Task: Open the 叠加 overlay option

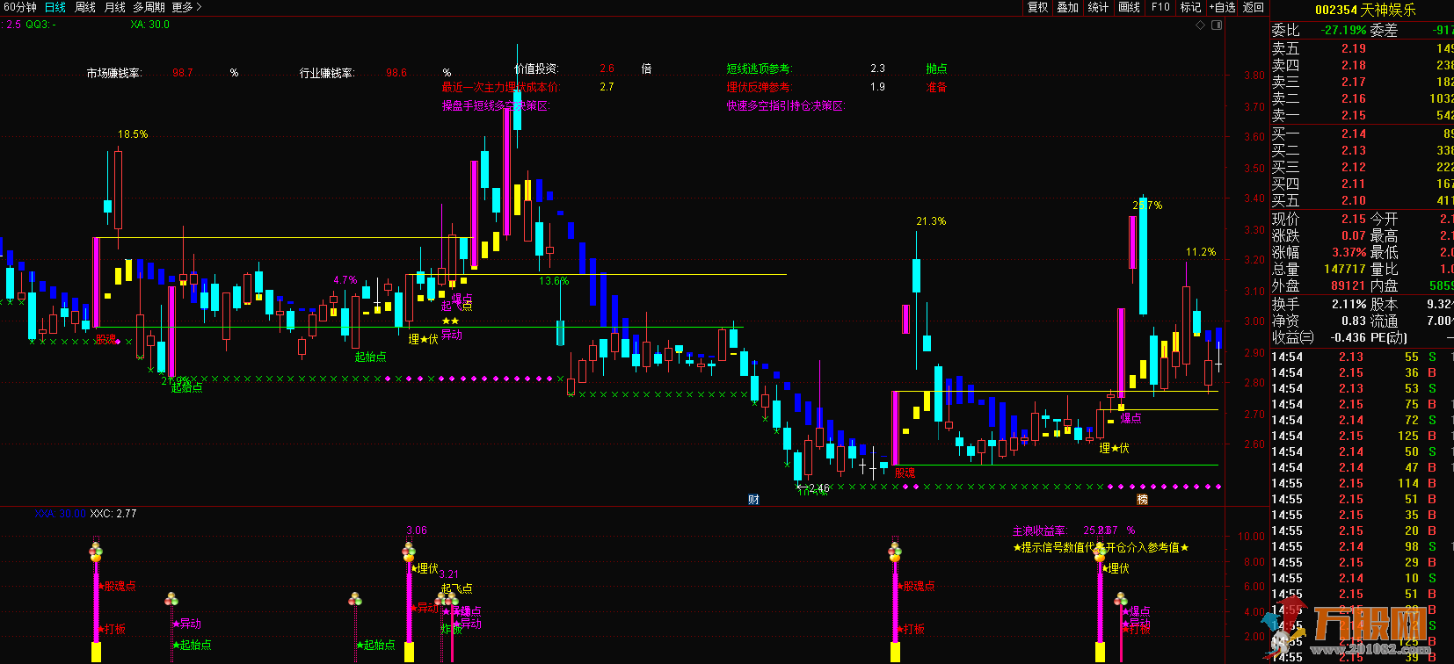Action: (1068, 7)
